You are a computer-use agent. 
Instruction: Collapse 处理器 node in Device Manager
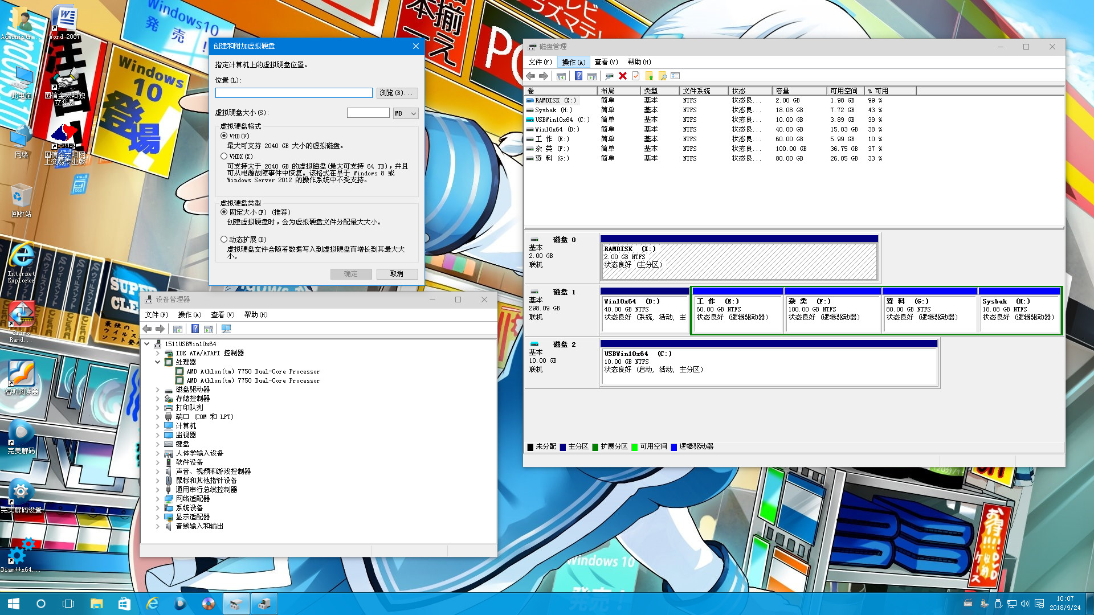click(158, 362)
